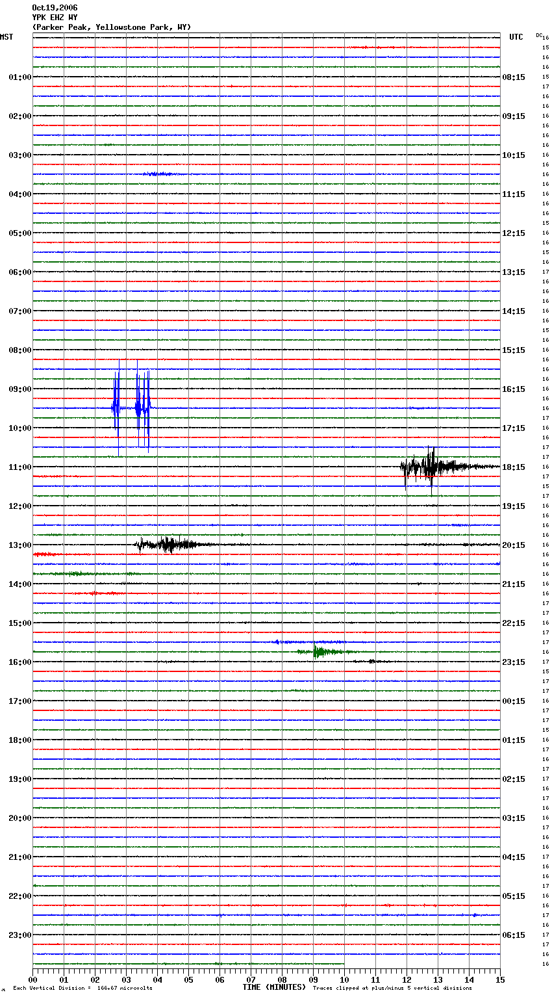Click the 08:15 UTC time label
Viewport: 552px width, 997px height.
[x=514, y=77]
